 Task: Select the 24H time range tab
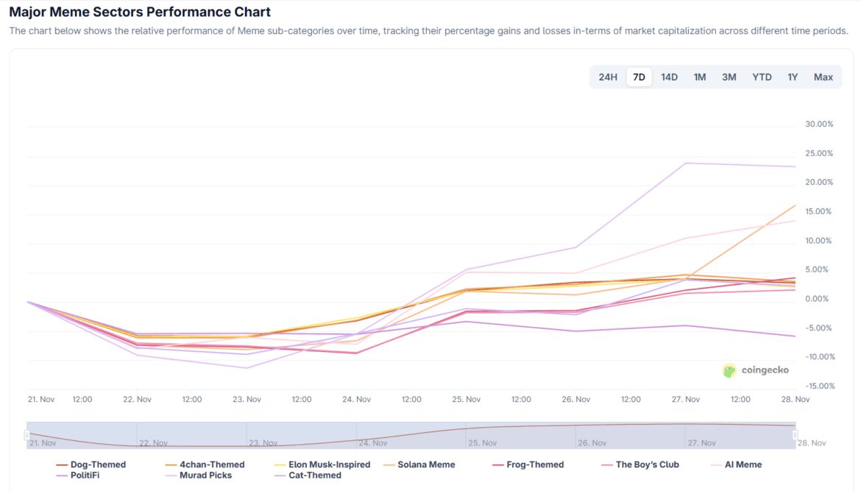coord(608,77)
